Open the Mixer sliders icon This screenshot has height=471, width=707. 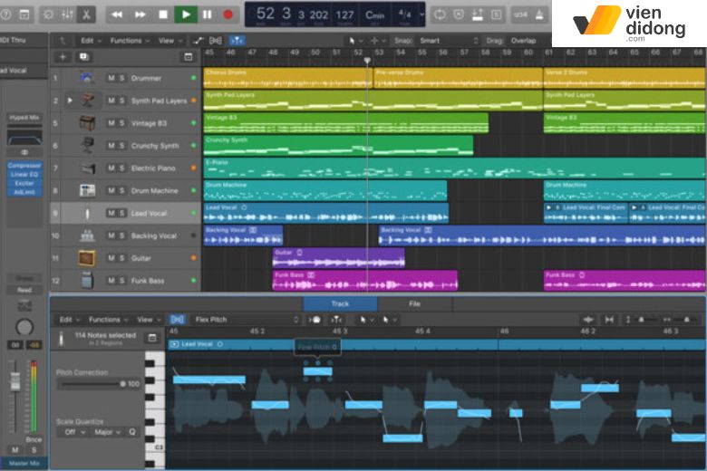pos(67,14)
